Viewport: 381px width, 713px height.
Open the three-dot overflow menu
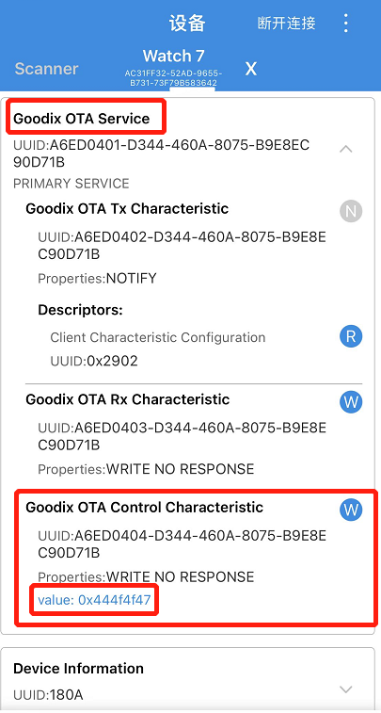(x=346, y=23)
